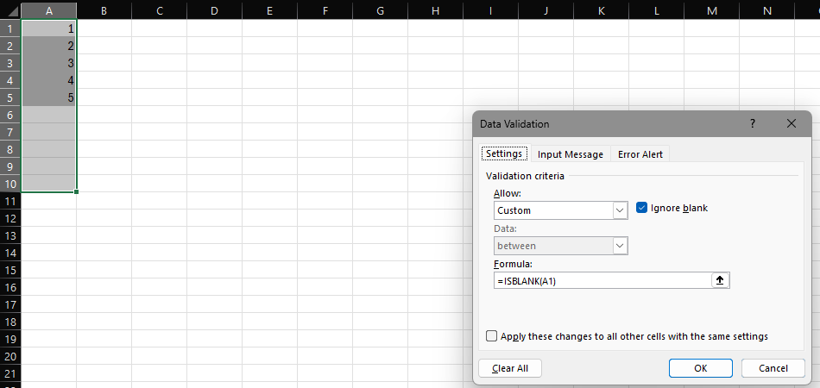This screenshot has height=388, width=820.
Task: Select row header 1
Action: point(10,28)
